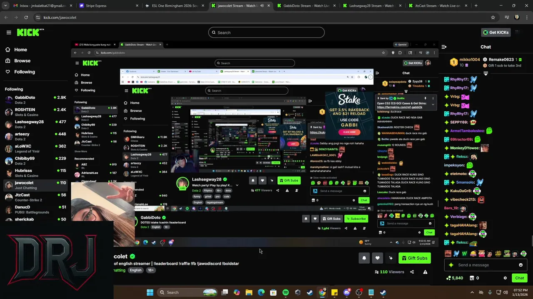Open File Explorer from the taskbar
Image resolution: width=533 pixels, height=299 pixels.
(x=249, y=292)
